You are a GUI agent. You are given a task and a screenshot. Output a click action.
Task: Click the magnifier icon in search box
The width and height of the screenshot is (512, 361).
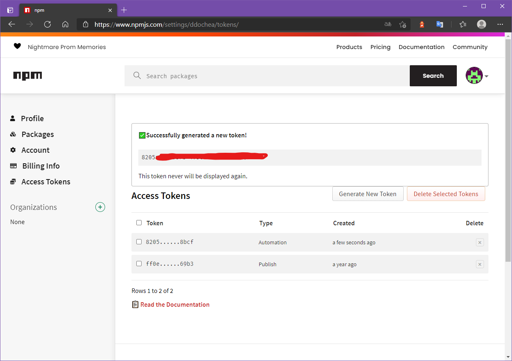pyautogui.click(x=137, y=76)
